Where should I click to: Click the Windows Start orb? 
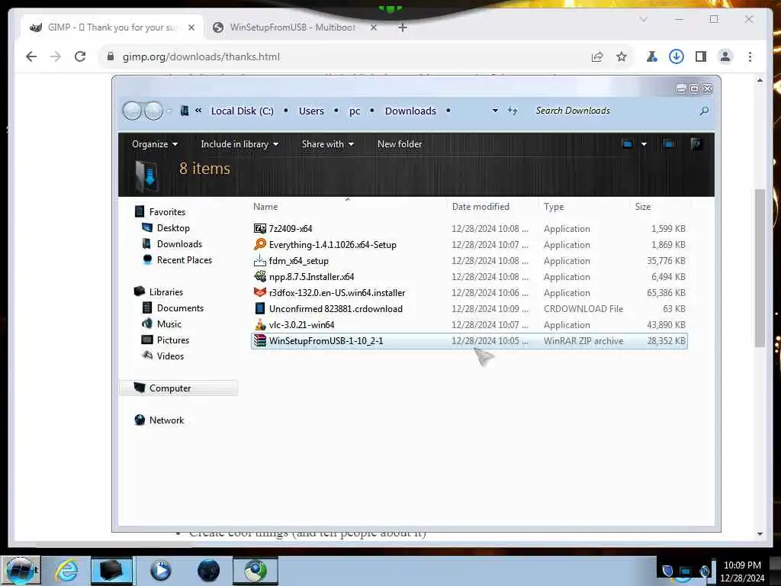click(x=21, y=571)
